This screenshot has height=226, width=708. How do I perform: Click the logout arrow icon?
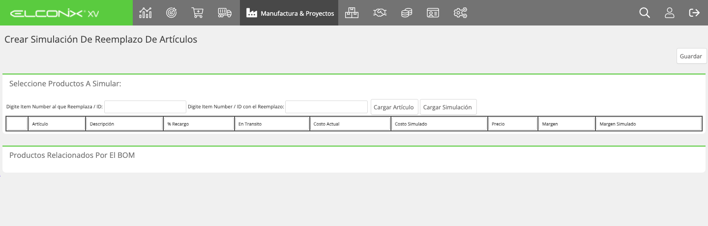(x=694, y=13)
